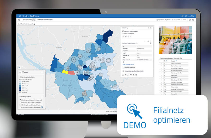Click the Stadtteil value Othmarschen
The height and width of the screenshot is (138, 211).
pyautogui.click(x=140, y=48)
